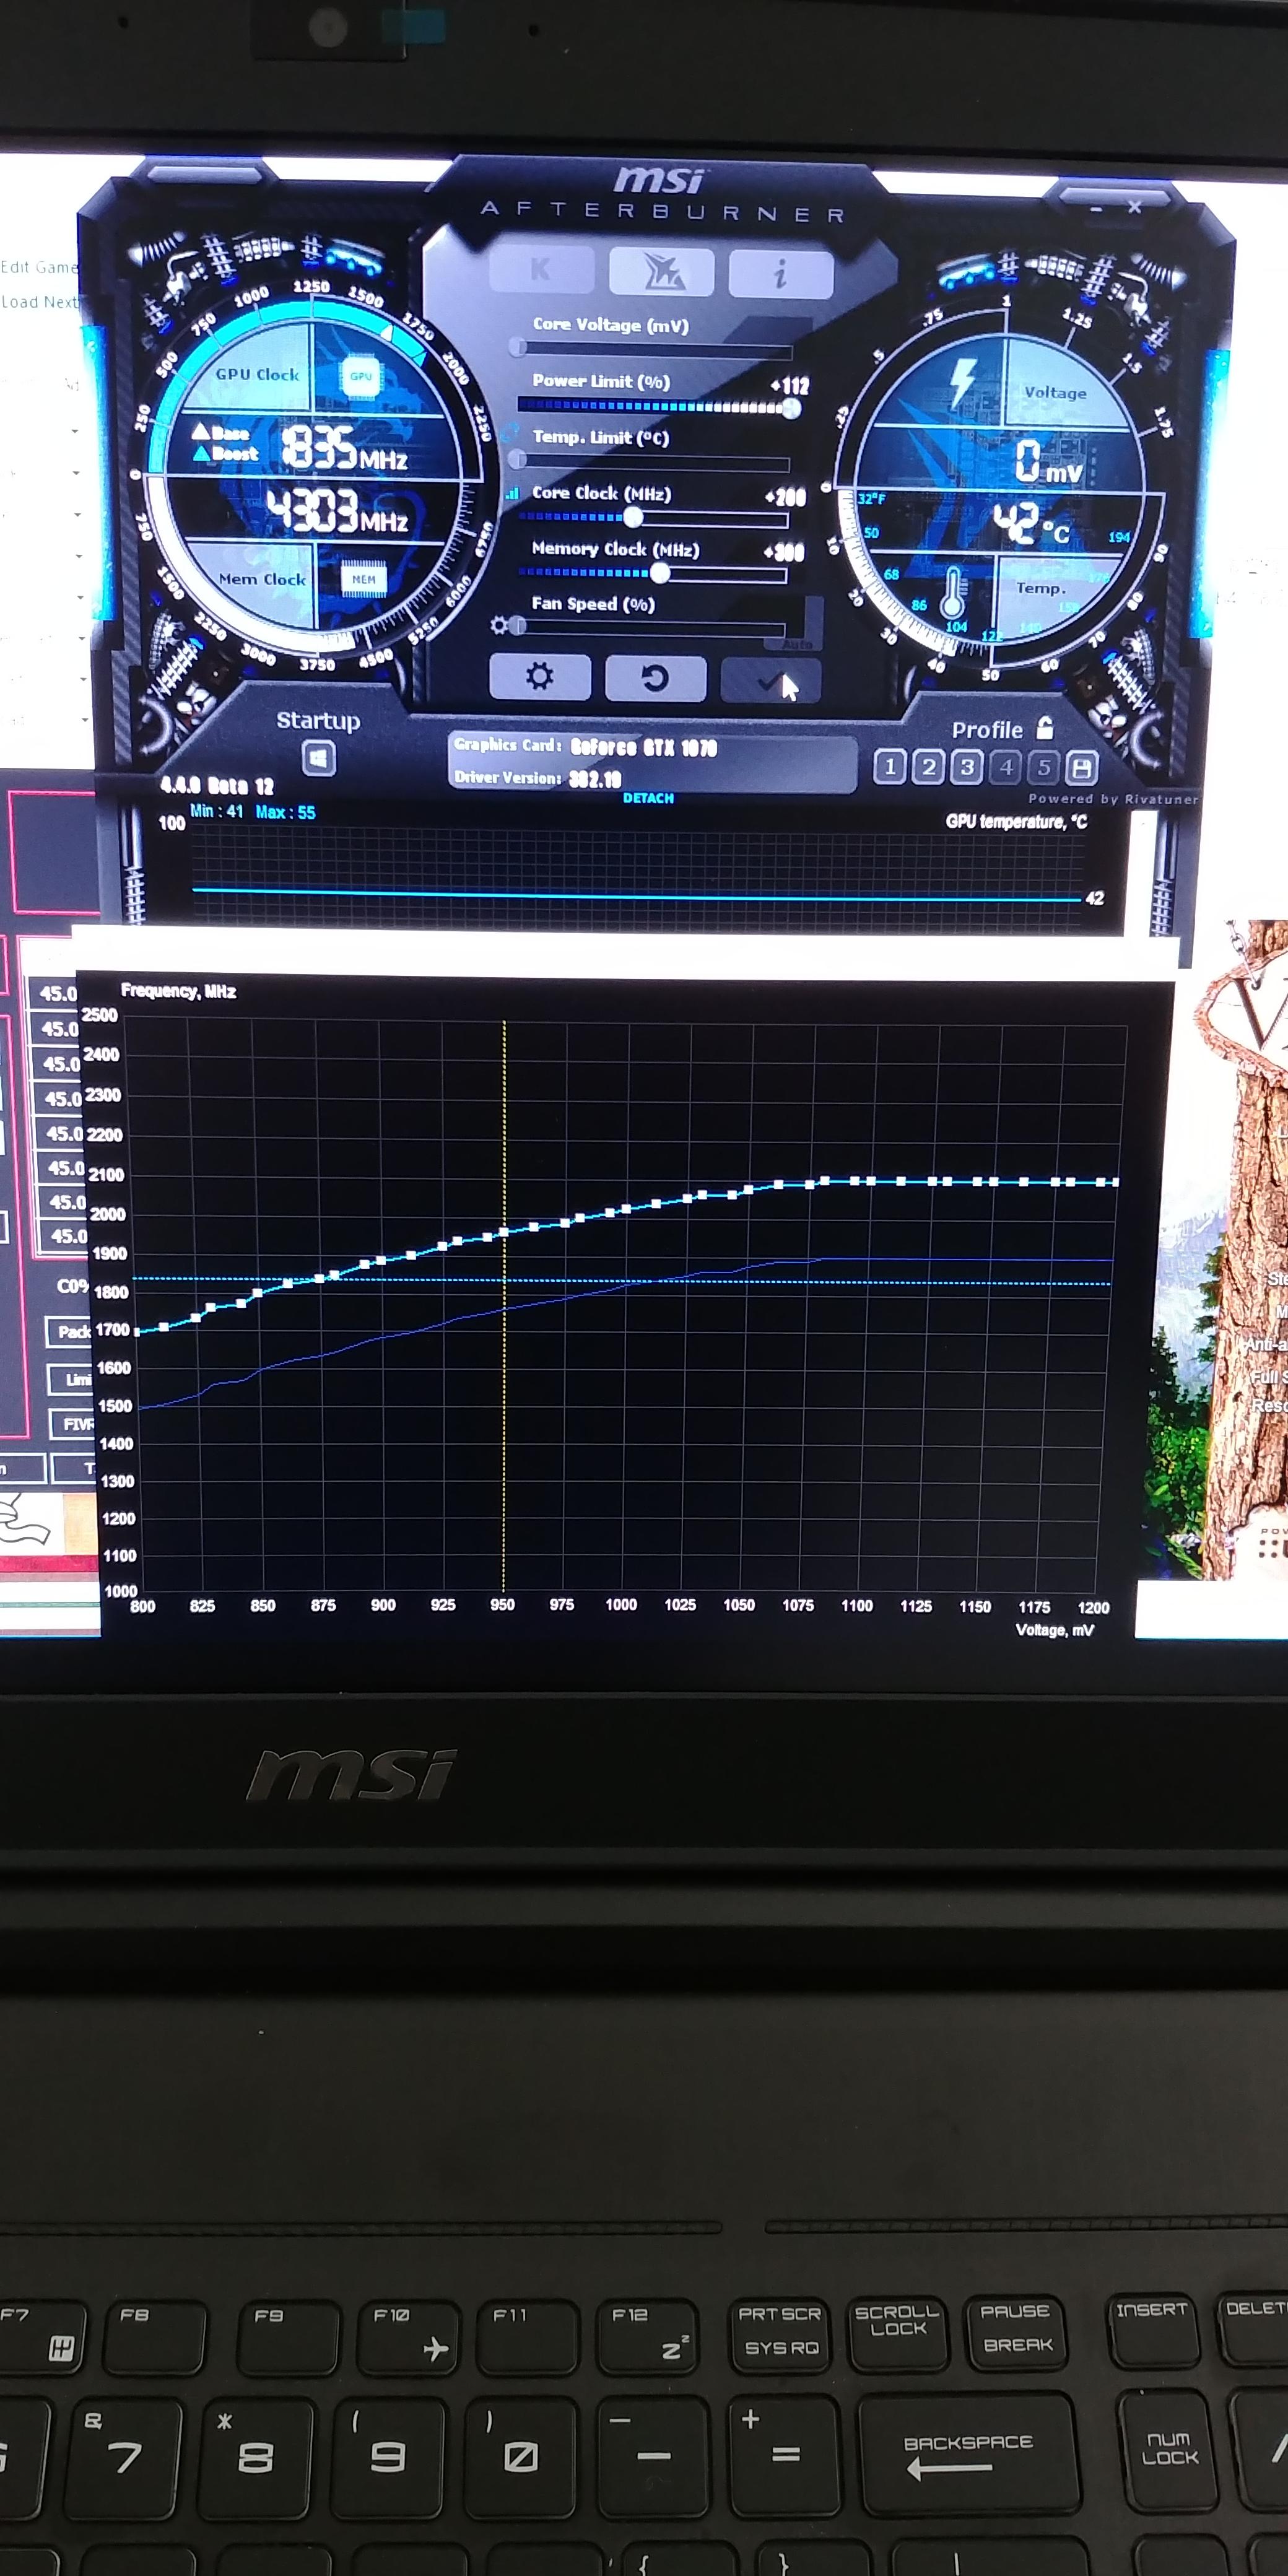Image resolution: width=1288 pixels, height=2576 pixels.
Task: Minimize the Afterburner window
Action: pos(1096,209)
